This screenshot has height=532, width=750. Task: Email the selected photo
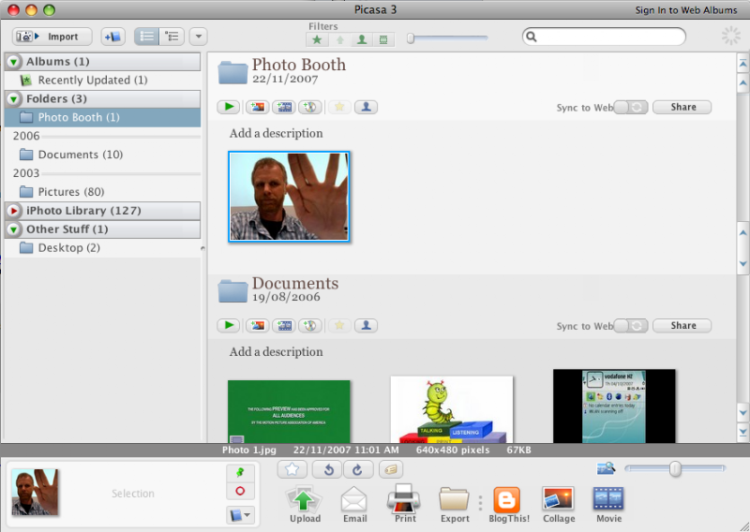point(354,504)
